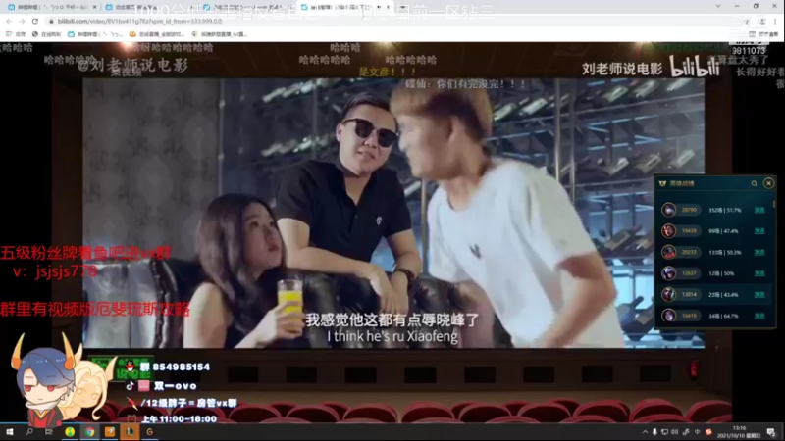Click the green link in the 16419 row
The width and height of the screenshot is (785, 441).
click(759, 316)
